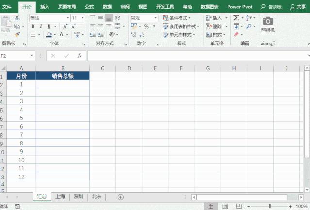Screen dimensions: 310x210
Task: Expand the font group dialog launcher
Action: point(84,44)
